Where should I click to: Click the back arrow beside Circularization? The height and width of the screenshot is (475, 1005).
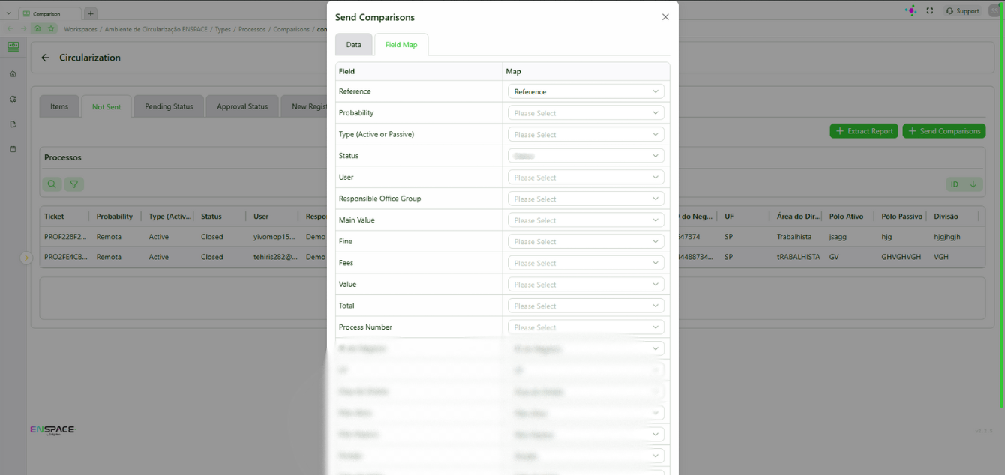click(45, 58)
